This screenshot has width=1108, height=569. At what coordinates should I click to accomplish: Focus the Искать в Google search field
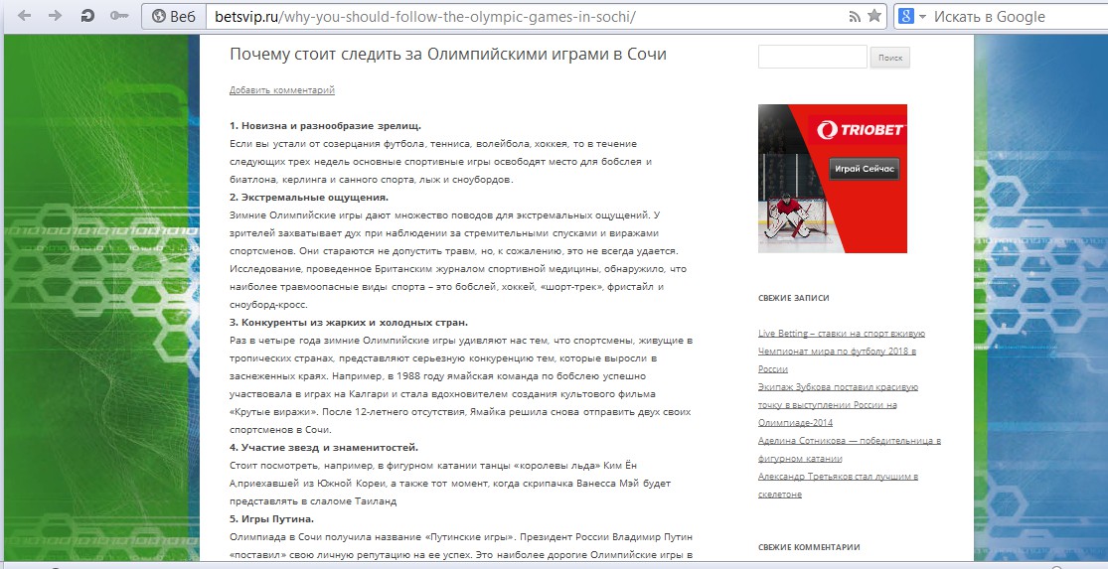[1018, 16]
